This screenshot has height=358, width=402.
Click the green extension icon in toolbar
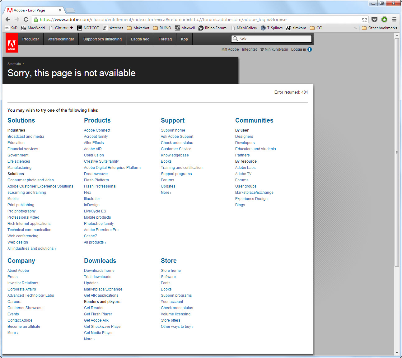pos(384,19)
